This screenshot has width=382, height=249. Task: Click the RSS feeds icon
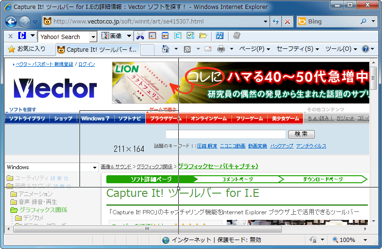(x=187, y=49)
